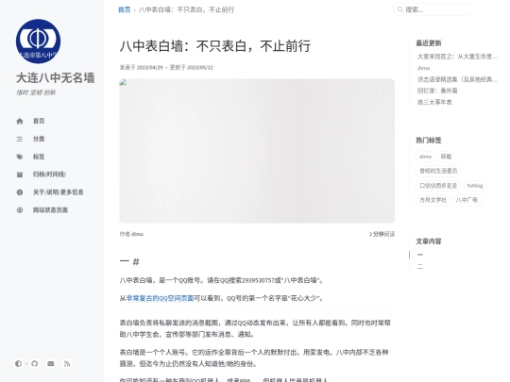Click the 发表于 2023/04/29 date text
This screenshot has height=382, width=510.
(141, 68)
